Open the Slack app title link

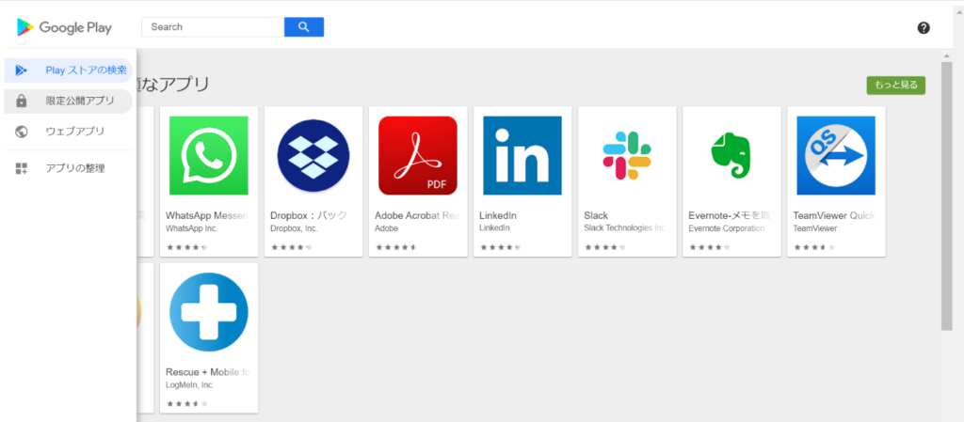[596, 215]
